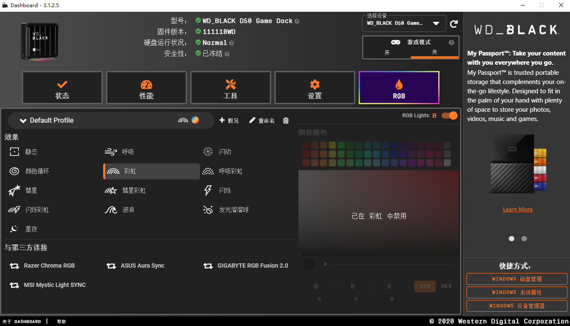Open 帮助 help in footer
The height and width of the screenshot is (326, 570).
coord(61,321)
